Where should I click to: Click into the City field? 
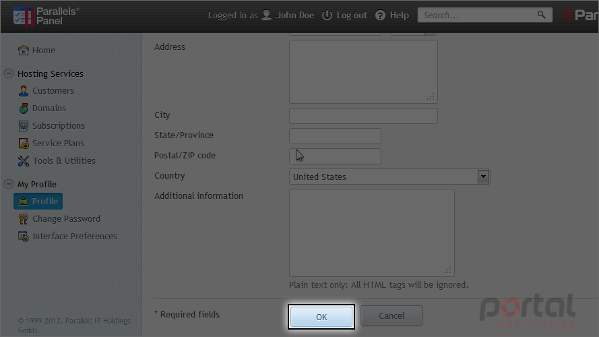(363, 116)
